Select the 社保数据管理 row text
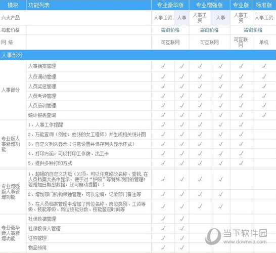The image size is (276, 253). coord(42,219)
